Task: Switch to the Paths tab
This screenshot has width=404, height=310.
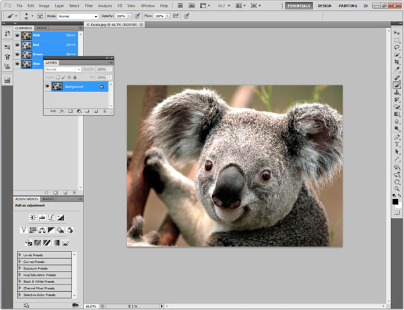Action: (41, 28)
